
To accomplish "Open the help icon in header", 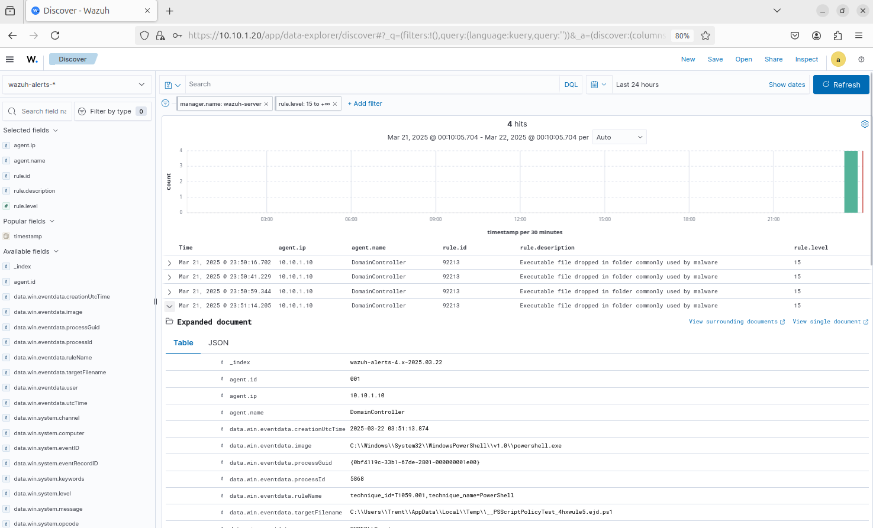I will pyautogui.click(x=861, y=59).
